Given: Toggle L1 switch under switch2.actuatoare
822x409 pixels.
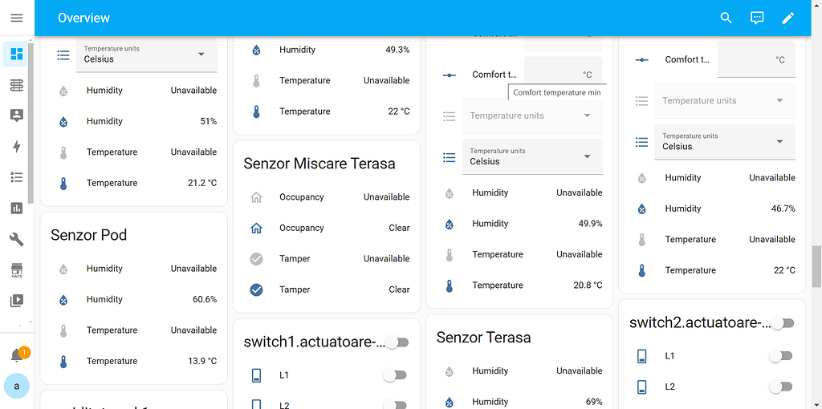Looking at the screenshot, I should [x=781, y=356].
